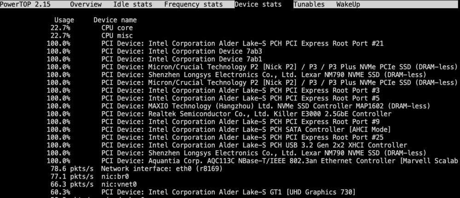Image resolution: width=460 pixels, height=198 pixels.
Task: Click the PowerTOP 2.15 title text
Action: coord(25,5)
